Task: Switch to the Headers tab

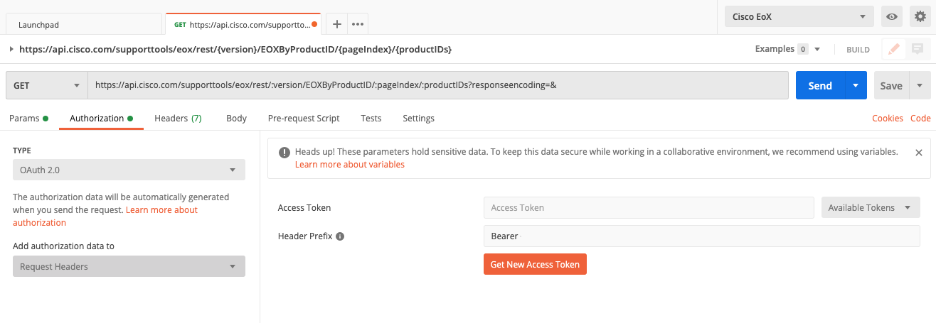Action: pyautogui.click(x=178, y=118)
